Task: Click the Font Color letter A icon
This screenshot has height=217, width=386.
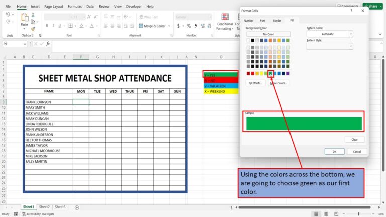Action: (92, 26)
